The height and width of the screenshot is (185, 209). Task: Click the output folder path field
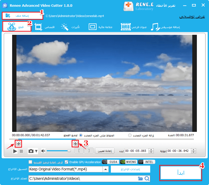[x=83, y=179]
